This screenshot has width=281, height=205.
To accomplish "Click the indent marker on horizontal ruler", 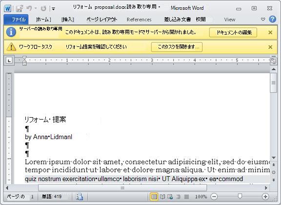I will coord(24,61).
